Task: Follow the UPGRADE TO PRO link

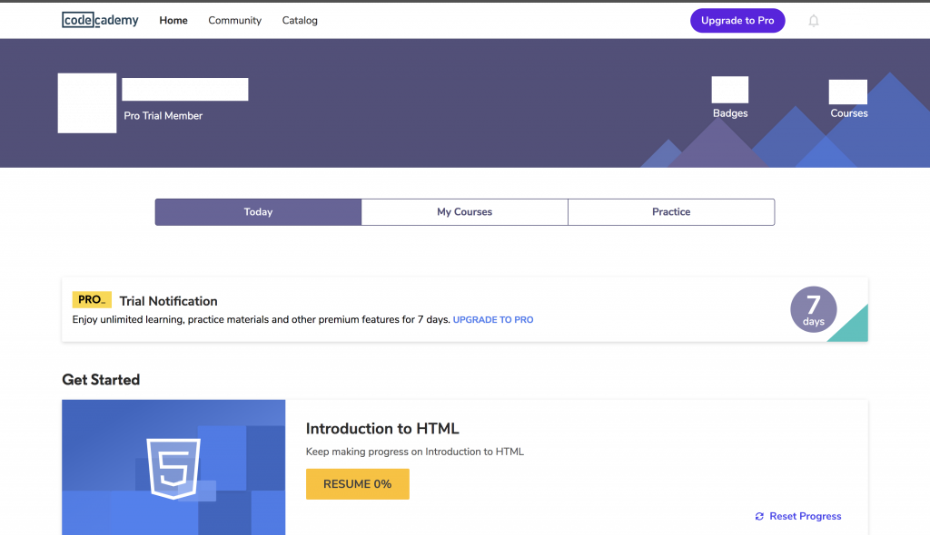Action: (x=493, y=320)
